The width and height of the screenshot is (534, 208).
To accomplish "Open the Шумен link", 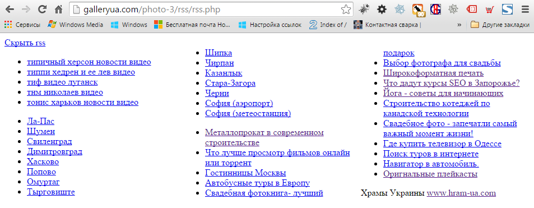I will [x=41, y=131].
